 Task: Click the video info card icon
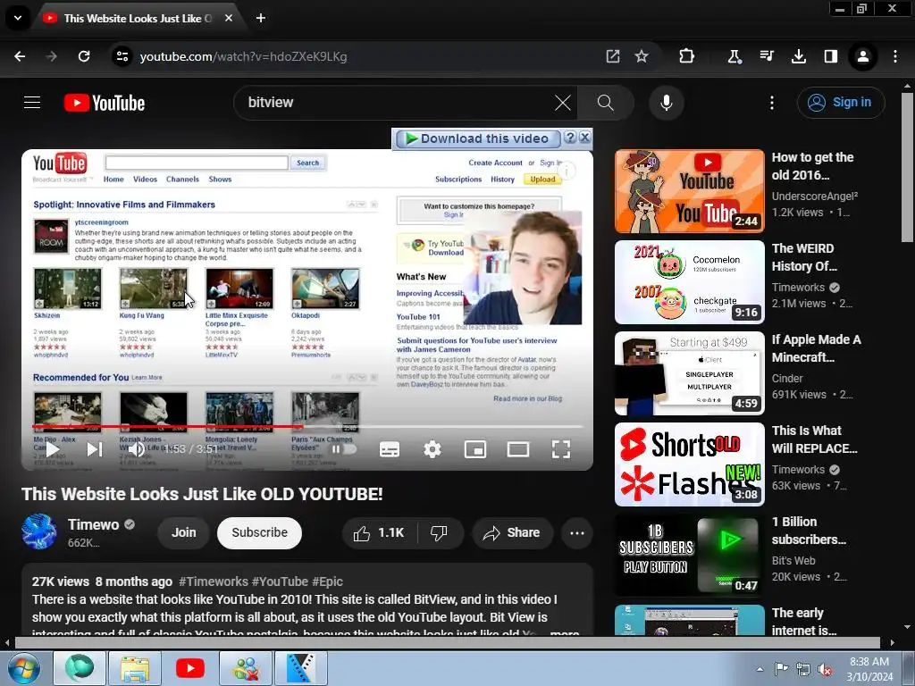coord(566,171)
